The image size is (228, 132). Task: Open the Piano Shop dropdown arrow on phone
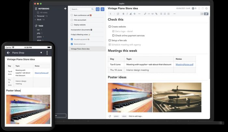coord(41,53)
